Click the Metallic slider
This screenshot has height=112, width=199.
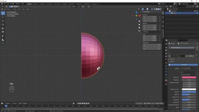[189, 92]
